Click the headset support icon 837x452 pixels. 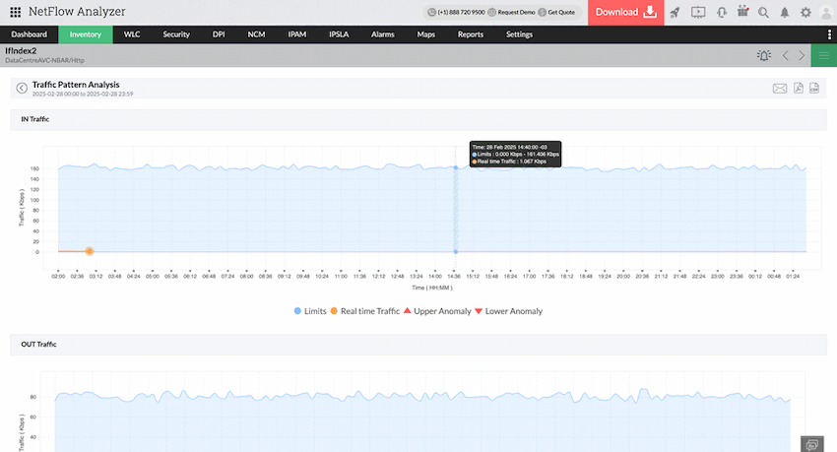tap(722, 12)
